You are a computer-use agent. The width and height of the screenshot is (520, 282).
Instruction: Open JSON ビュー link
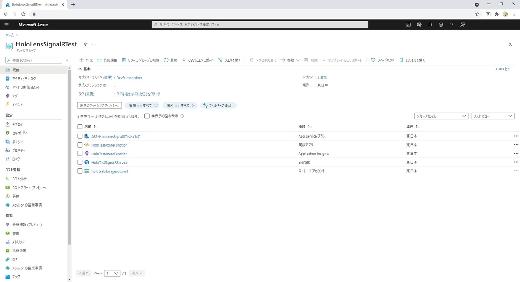coord(503,69)
